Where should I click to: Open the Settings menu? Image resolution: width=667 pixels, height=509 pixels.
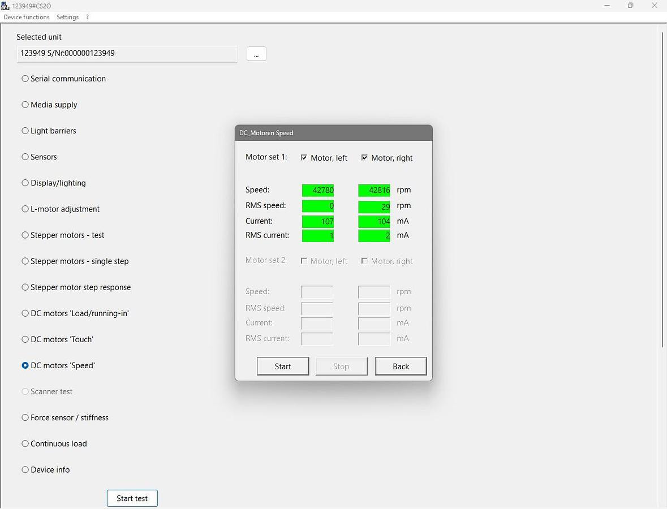(67, 17)
